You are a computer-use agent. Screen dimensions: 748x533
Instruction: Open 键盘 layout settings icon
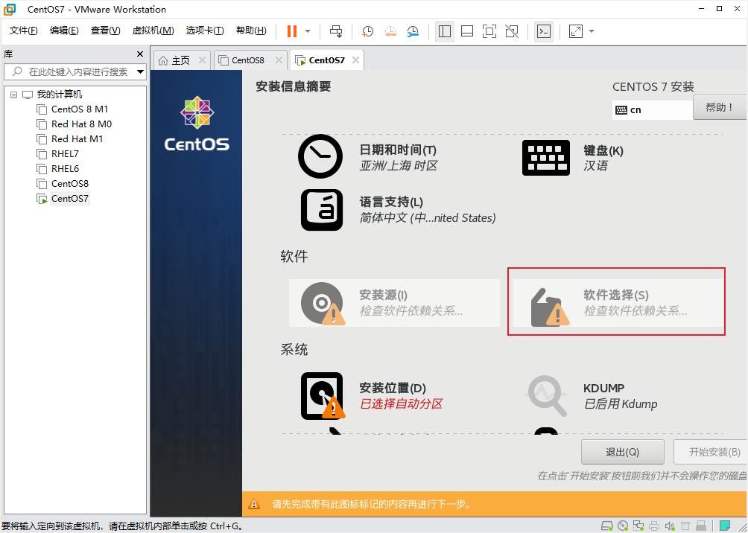pos(546,158)
